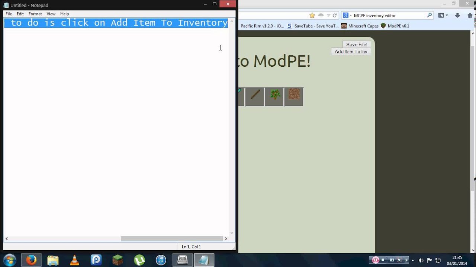Open the File menu in Notepad
This screenshot has height=267, width=476.
[9, 14]
